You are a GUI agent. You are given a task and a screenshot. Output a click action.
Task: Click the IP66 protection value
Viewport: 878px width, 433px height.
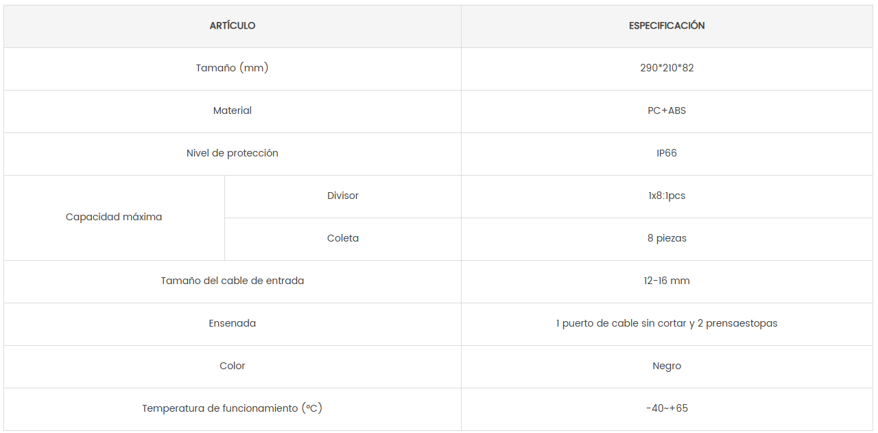point(667,153)
